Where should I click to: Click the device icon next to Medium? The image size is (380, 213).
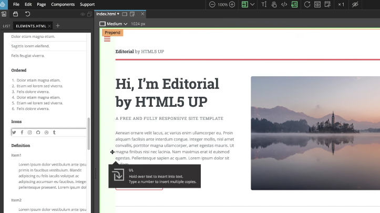pyautogui.click(x=102, y=24)
